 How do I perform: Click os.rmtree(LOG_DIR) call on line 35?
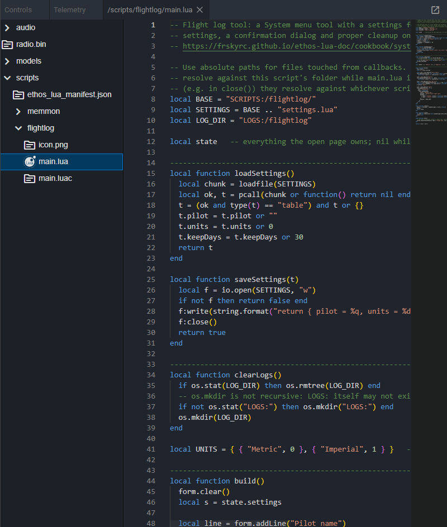pyautogui.click(x=325, y=386)
